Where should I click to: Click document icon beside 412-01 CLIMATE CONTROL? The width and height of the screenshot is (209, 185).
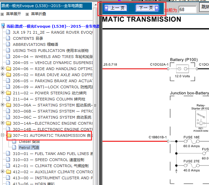point(8,165)
